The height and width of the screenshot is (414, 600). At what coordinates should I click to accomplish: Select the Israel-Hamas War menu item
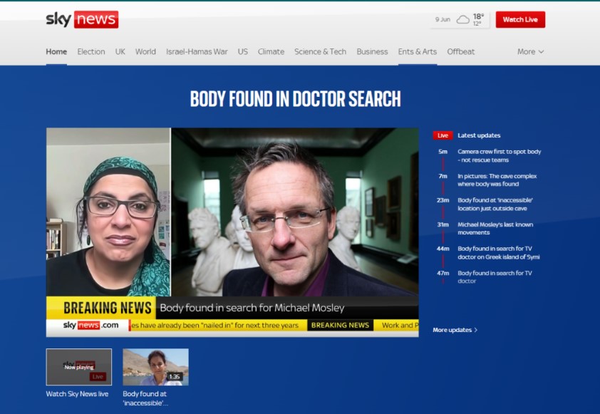pyautogui.click(x=197, y=51)
